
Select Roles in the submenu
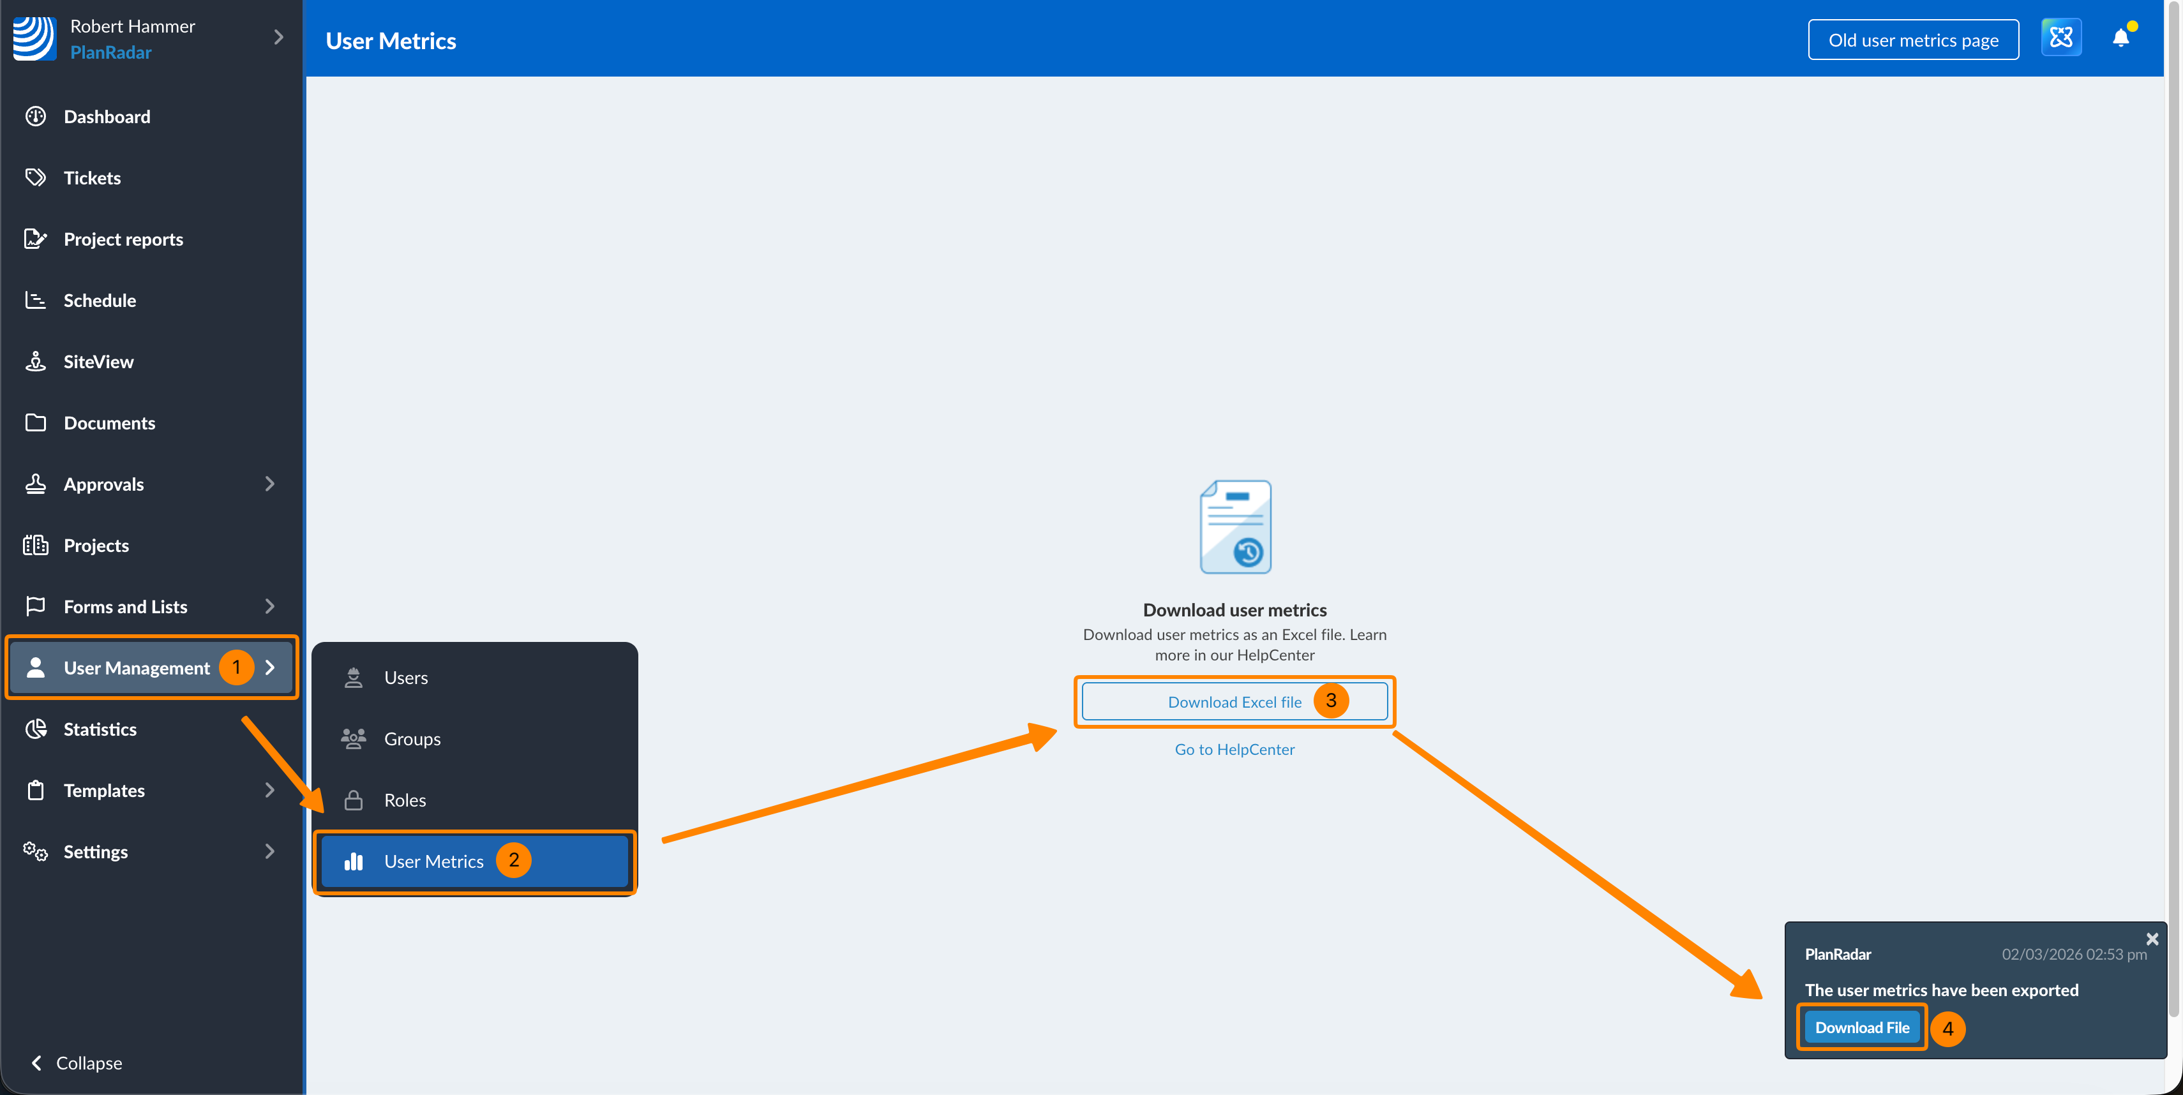[404, 800]
